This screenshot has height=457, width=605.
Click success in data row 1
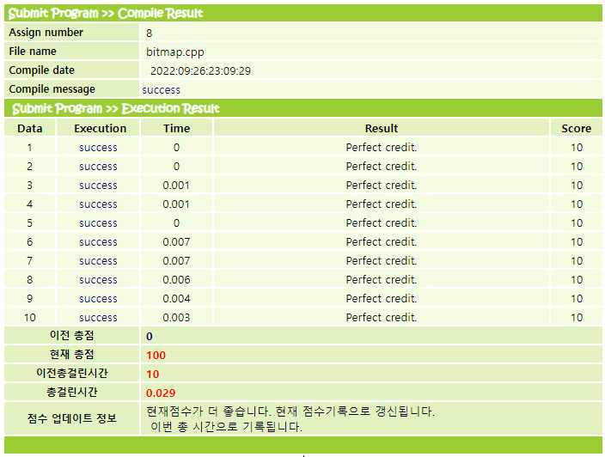coord(98,148)
